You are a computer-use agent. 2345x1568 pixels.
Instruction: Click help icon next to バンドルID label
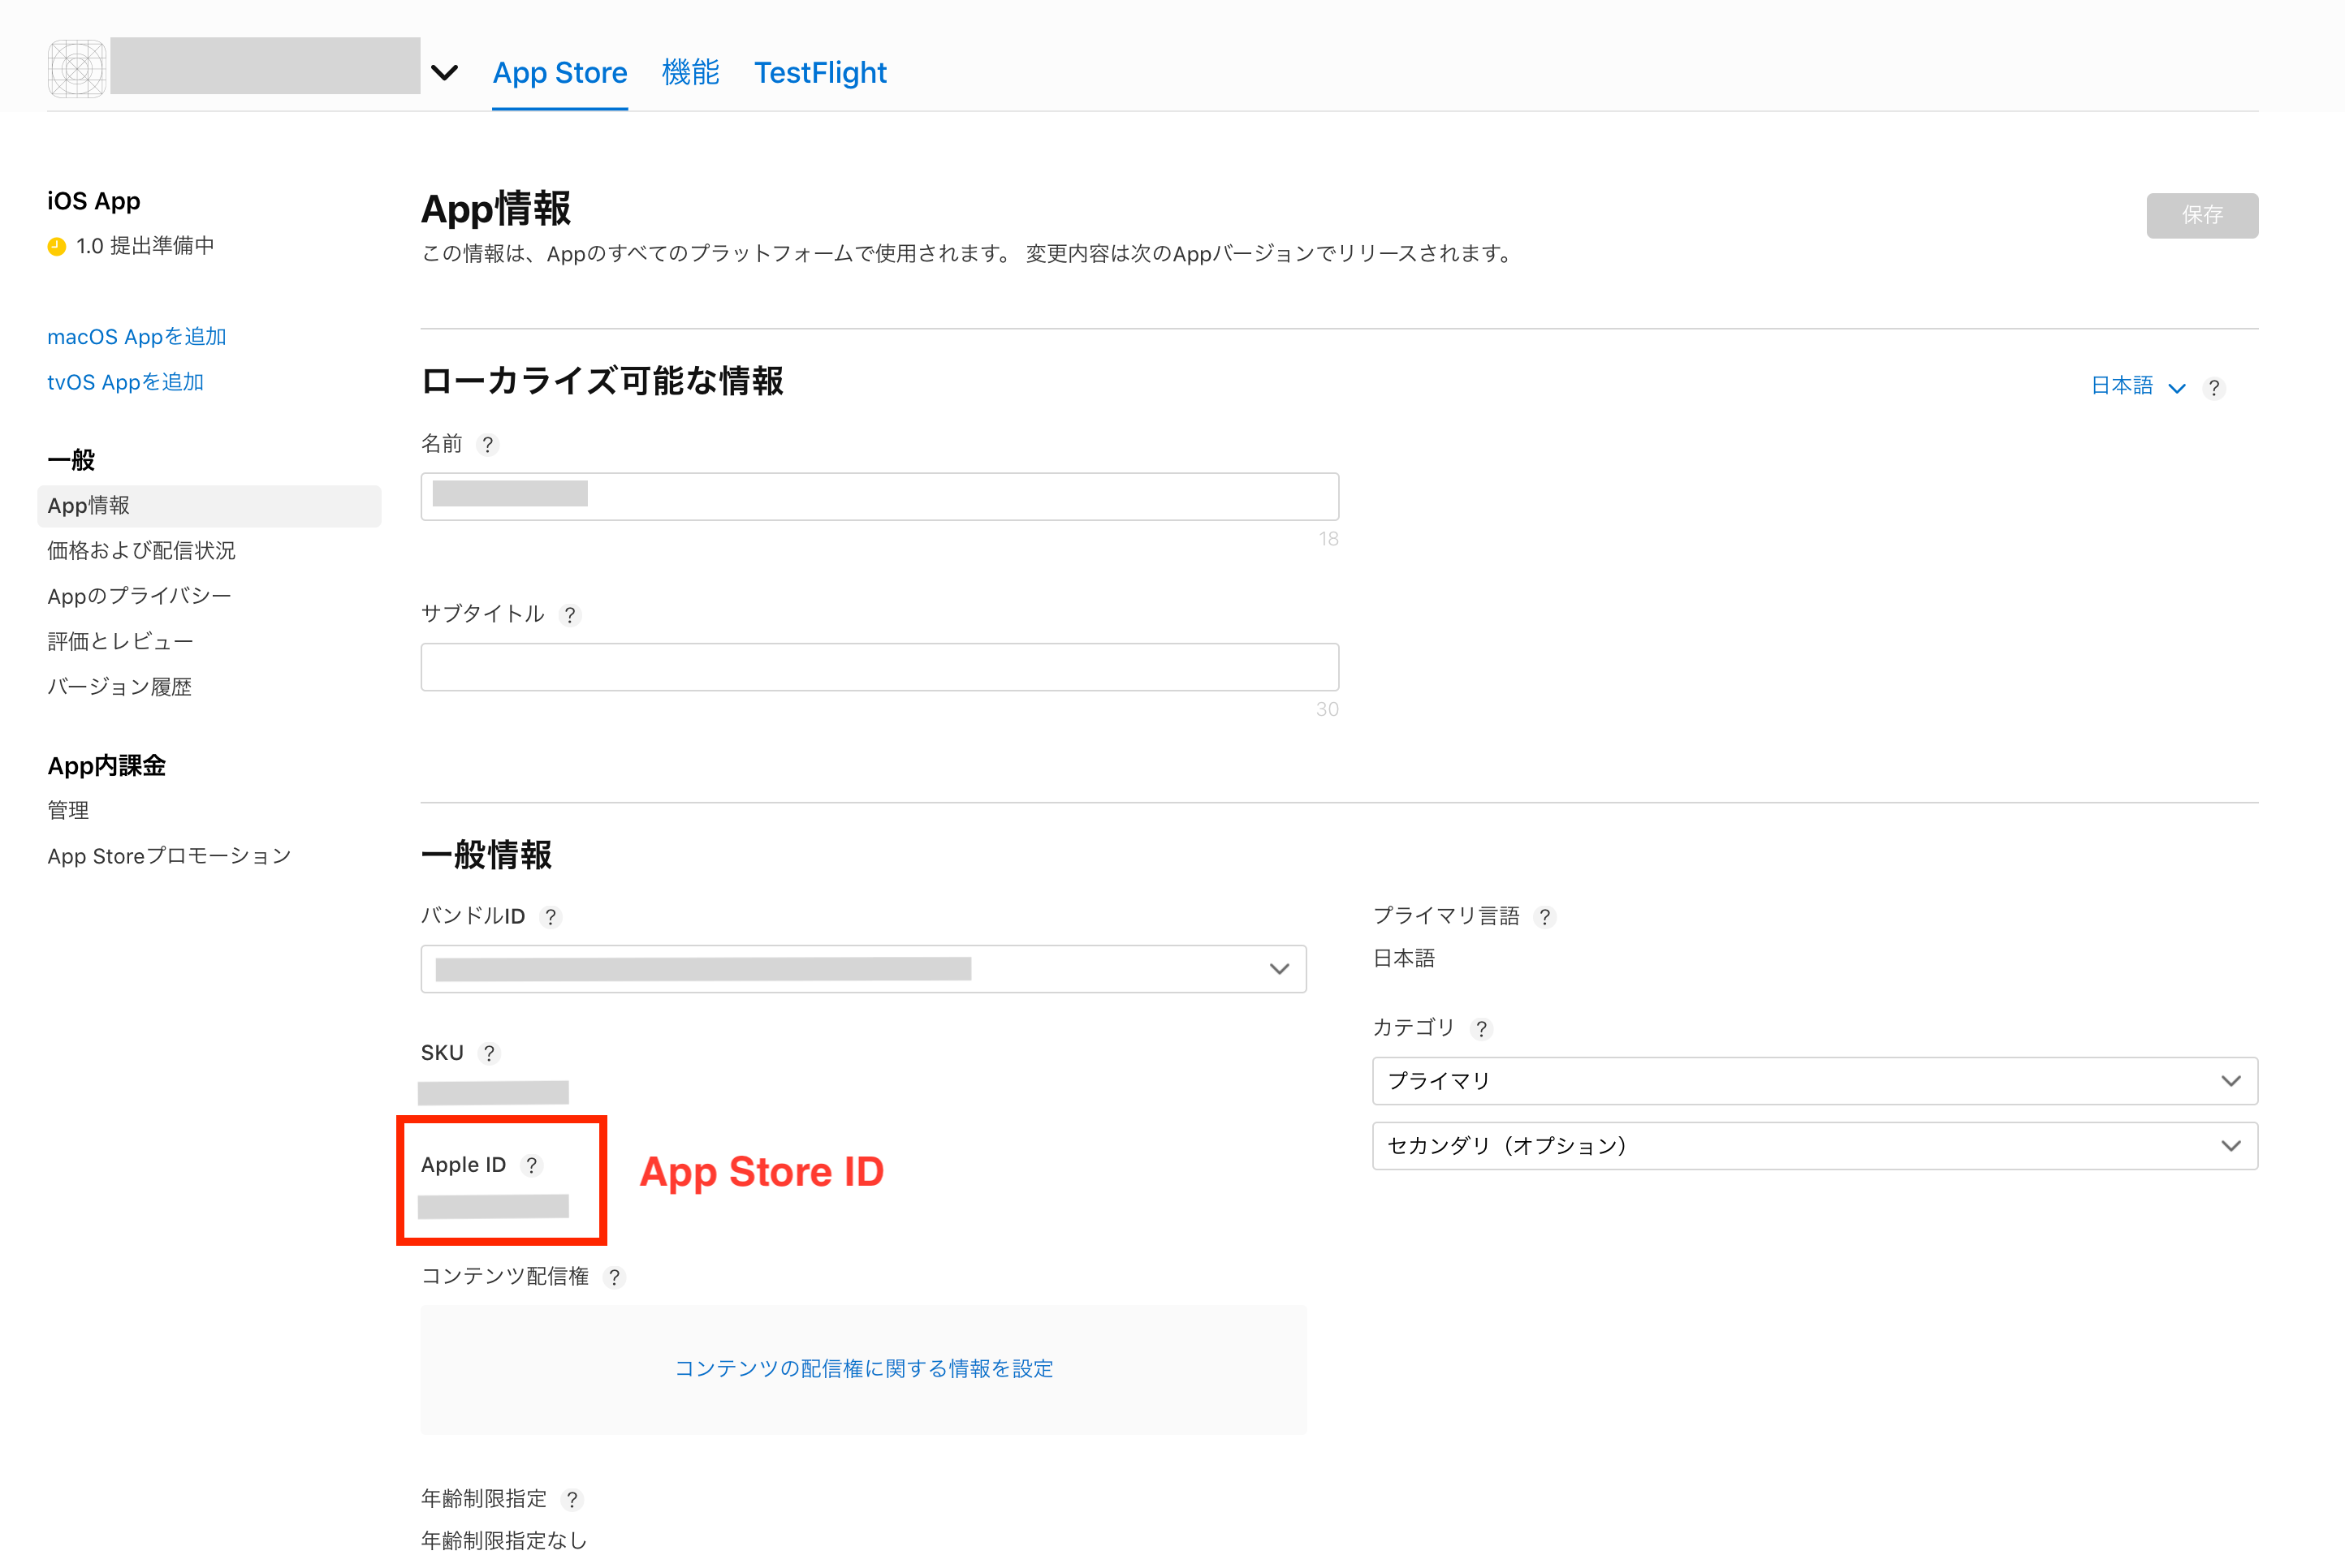(x=551, y=917)
